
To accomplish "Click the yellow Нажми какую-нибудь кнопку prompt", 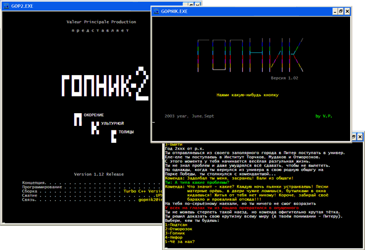I will [247, 95].
